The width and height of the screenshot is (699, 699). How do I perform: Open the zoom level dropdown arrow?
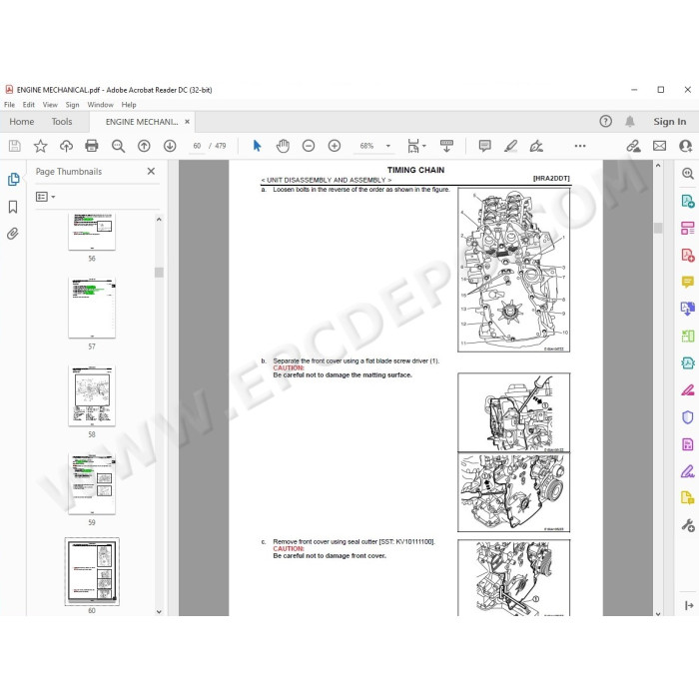click(387, 146)
